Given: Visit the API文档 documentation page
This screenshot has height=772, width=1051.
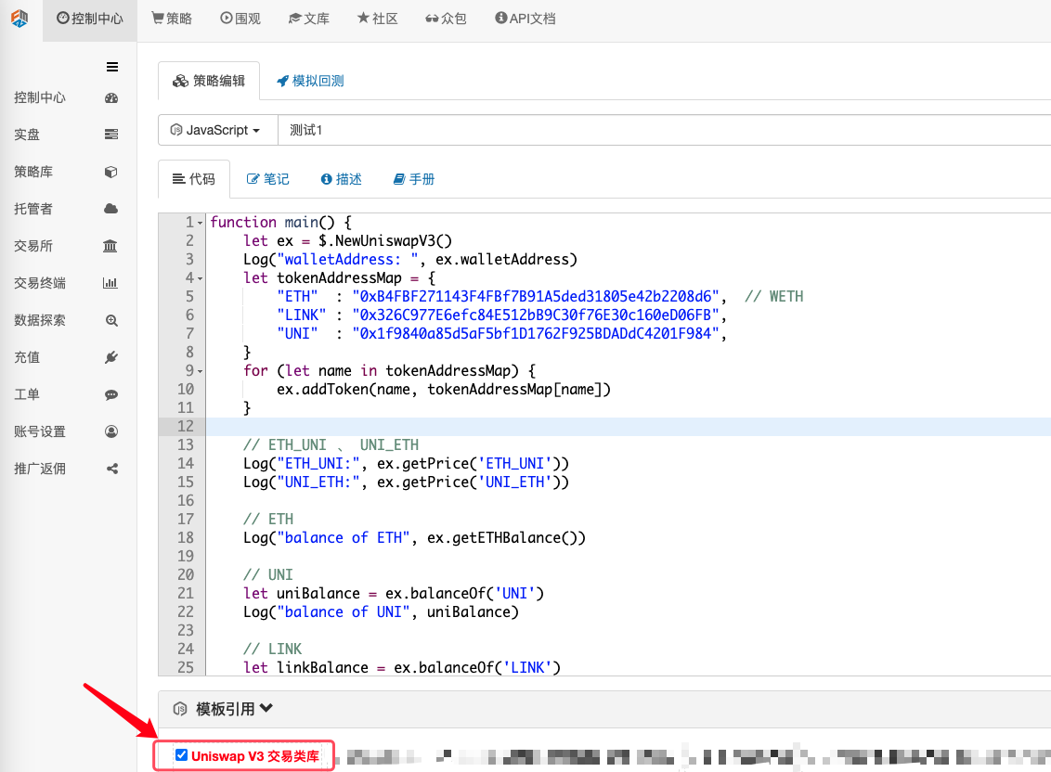Looking at the screenshot, I should coord(525,18).
